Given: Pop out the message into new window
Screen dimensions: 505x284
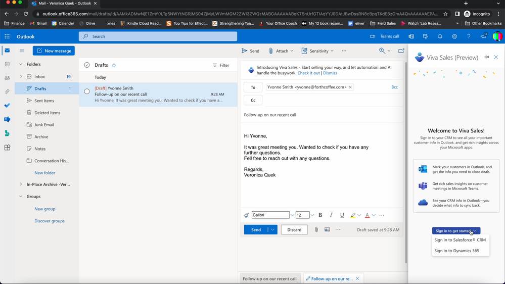Looking at the screenshot, I should click(x=401, y=51).
